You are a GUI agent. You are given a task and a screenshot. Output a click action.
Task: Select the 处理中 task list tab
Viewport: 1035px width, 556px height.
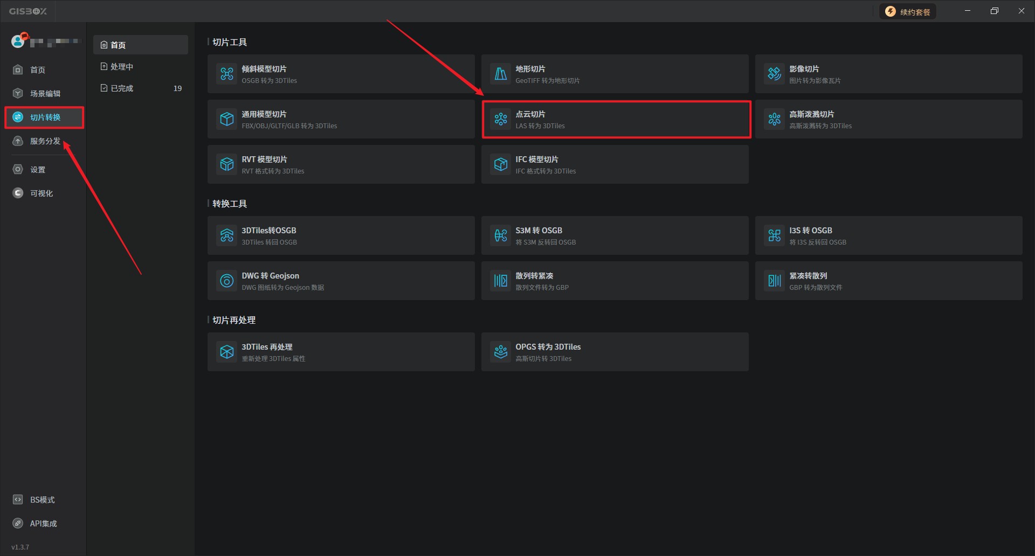point(122,67)
